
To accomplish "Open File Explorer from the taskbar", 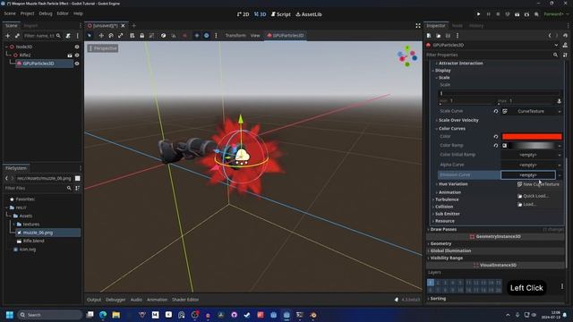I will click(115, 315).
